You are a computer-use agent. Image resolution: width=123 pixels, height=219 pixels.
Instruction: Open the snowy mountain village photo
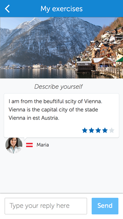click(x=61, y=48)
